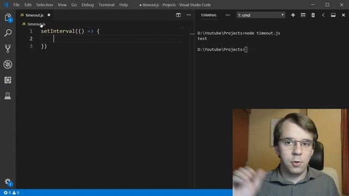Click the VS Code logo icon
The height and width of the screenshot is (196, 349).
[6, 5]
